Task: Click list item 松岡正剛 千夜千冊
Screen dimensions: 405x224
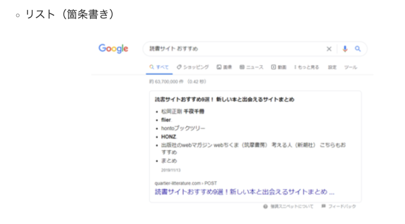Action: (x=183, y=111)
